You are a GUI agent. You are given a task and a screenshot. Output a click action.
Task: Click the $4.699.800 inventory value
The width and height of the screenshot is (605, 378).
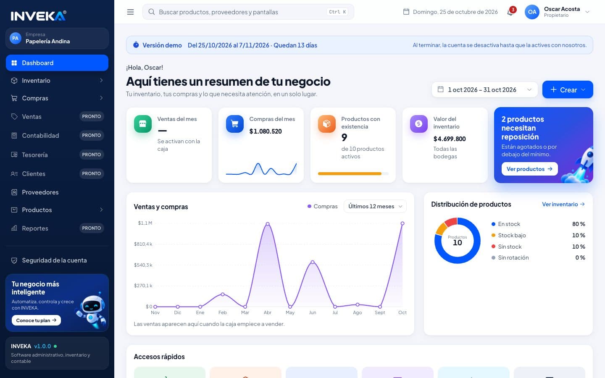450,139
